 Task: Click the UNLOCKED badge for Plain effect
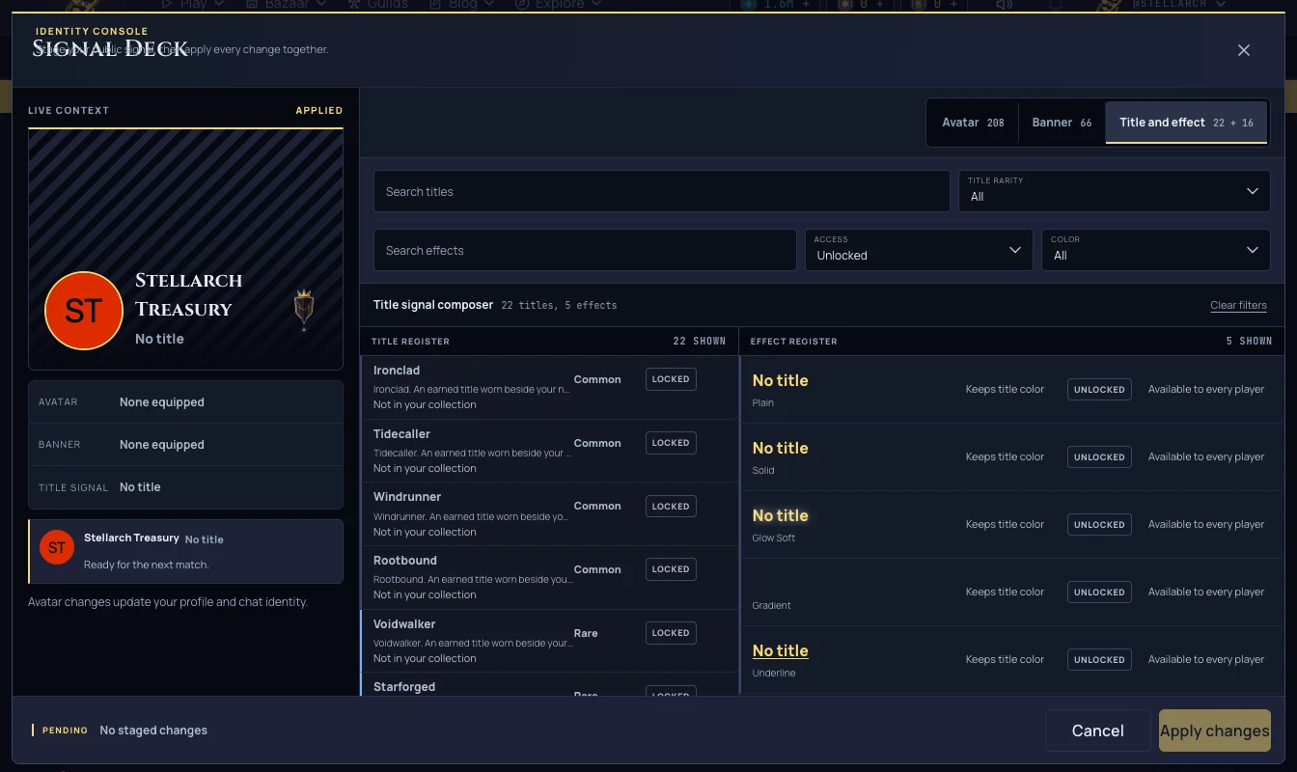pos(1099,390)
